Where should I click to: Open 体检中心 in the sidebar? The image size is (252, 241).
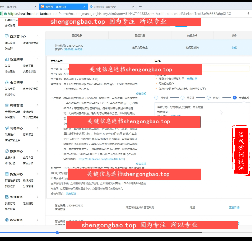click(10, 95)
